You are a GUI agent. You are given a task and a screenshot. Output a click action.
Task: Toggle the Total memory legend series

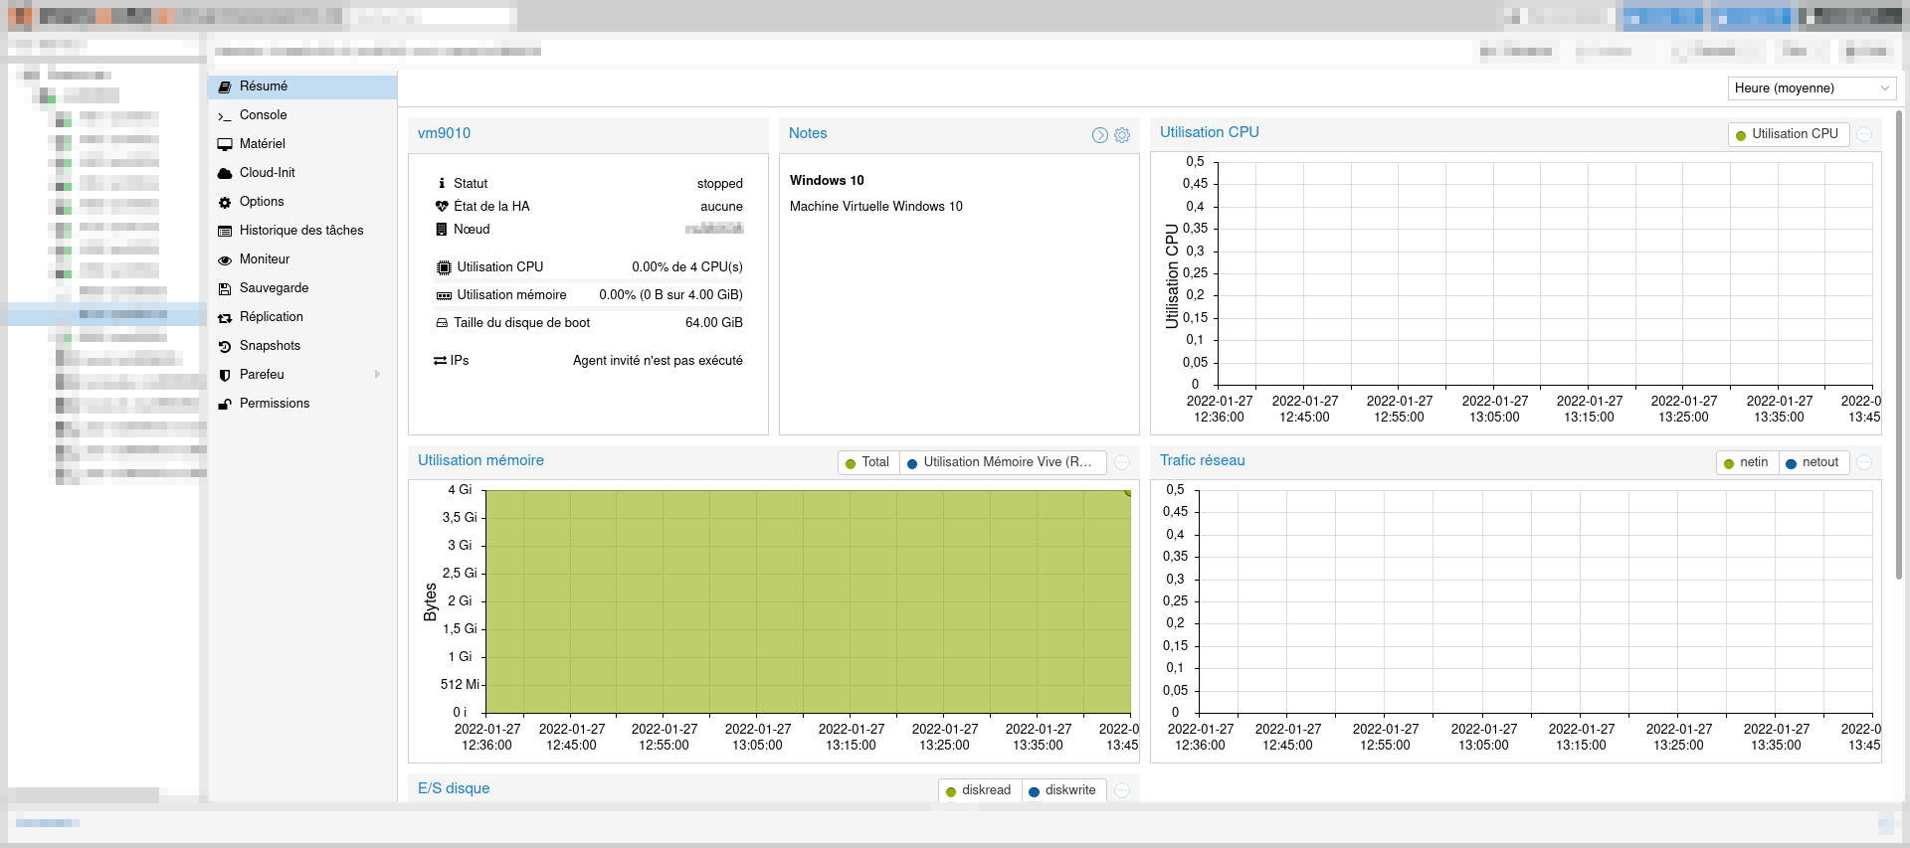(x=868, y=462)
